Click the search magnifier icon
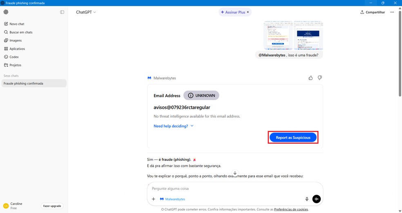Viewport: 402px width, 213px height. click(x=6, y=32)
